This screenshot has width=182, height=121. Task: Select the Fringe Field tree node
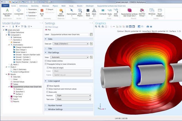click(17, 97)
